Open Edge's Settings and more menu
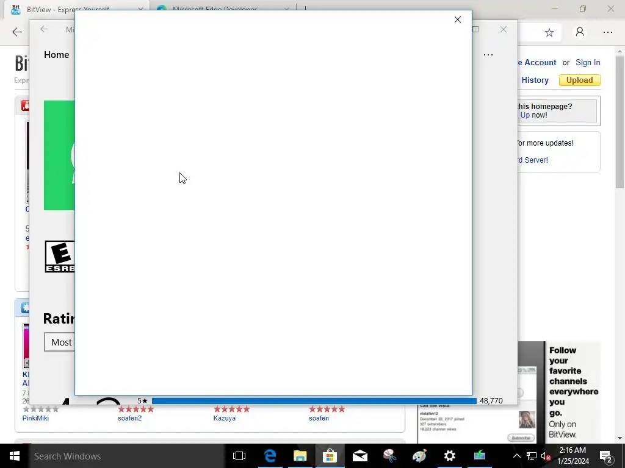The width and height of the screenshot is (625, 468). (608, 32)
